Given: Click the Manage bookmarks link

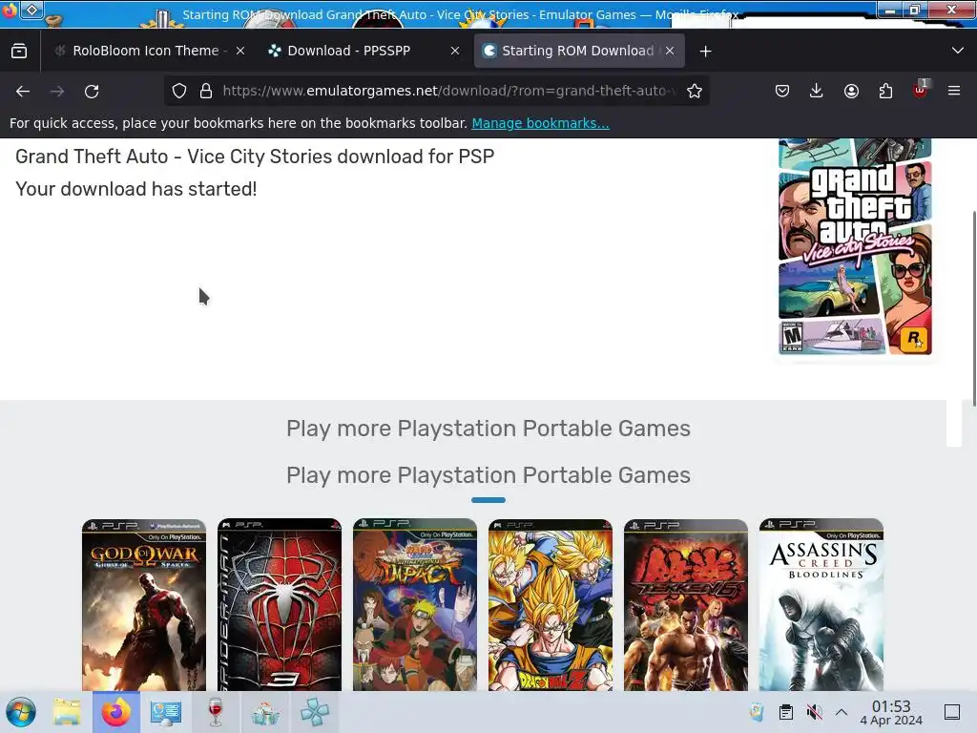Looking at the screenshot, I should point(540,123).
